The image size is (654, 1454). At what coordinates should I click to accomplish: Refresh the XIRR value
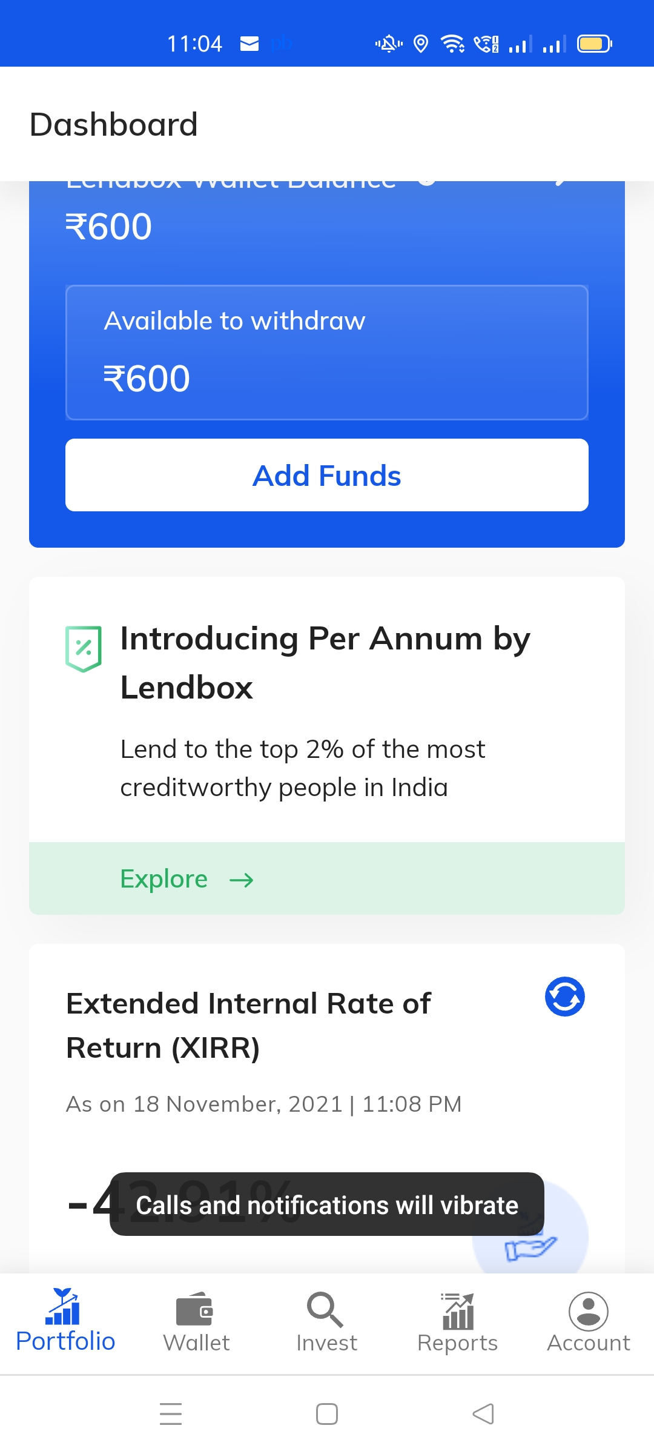564,997
